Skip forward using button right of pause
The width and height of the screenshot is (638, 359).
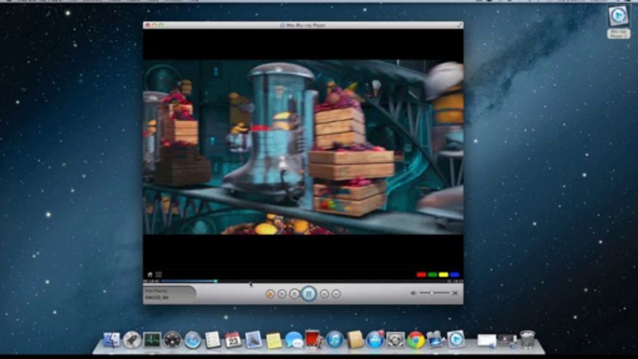tap(324, 294)
